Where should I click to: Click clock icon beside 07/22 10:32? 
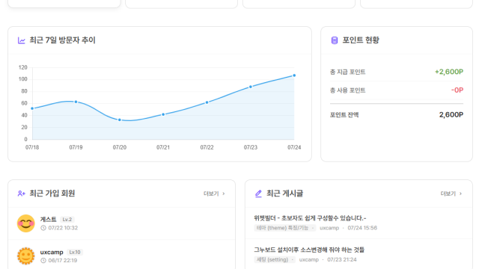pyautogui.click(x=43, y=228)
